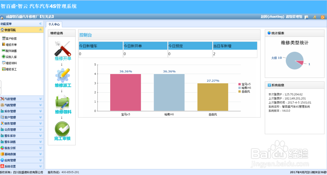Screen dimensions: 327x175
Task: Toggle the 自由风 legend color swatch
Action: [239, 92]
